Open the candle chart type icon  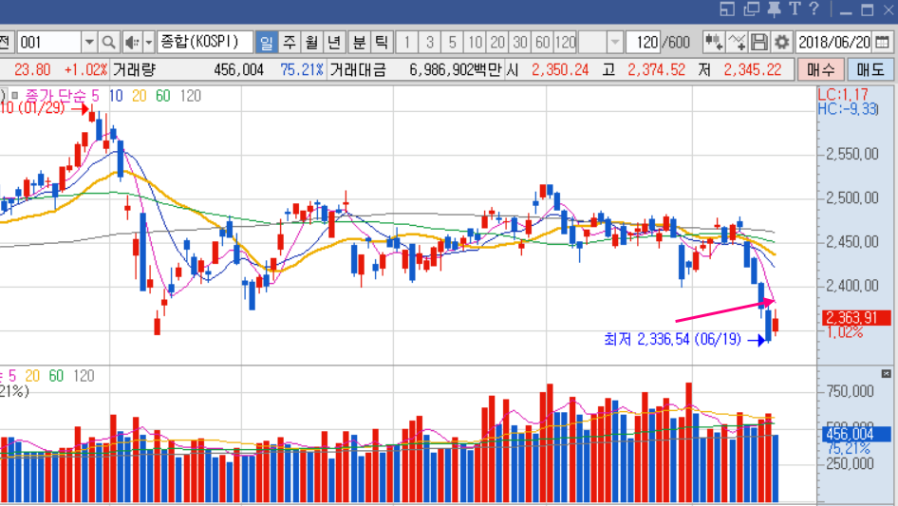point(714,43)
